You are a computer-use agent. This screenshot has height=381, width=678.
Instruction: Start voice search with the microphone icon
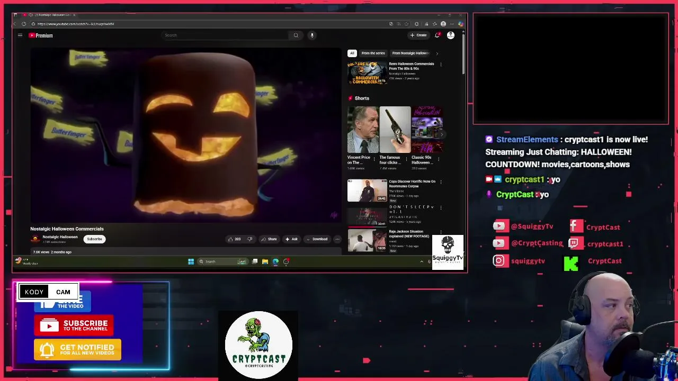coord(312,35)
